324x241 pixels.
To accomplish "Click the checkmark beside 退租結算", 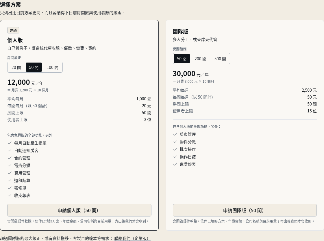I will [10, 180].
